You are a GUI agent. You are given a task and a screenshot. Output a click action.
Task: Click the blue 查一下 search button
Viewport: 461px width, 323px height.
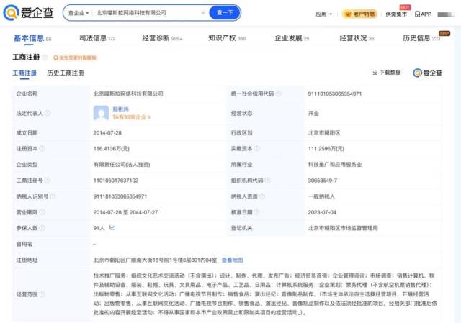click(x=225, y=13)
